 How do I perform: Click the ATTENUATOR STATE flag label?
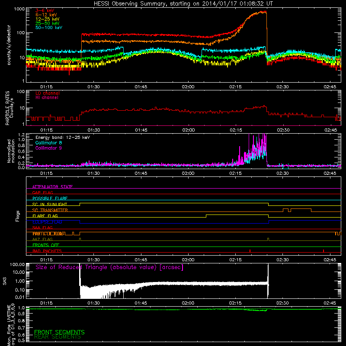52,187
